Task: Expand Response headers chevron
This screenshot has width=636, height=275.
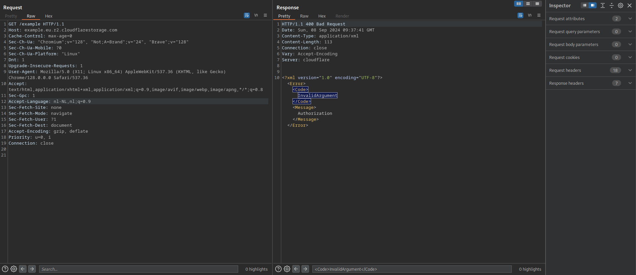Action: [630, 83]
